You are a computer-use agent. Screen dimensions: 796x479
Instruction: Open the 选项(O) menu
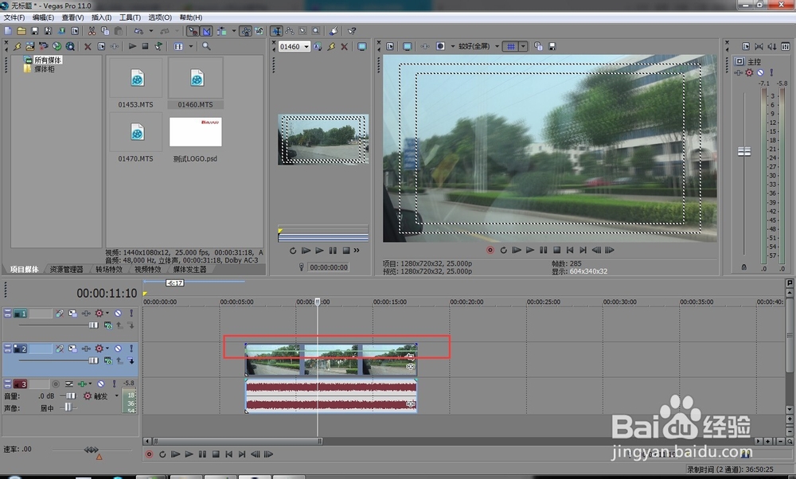160,18
